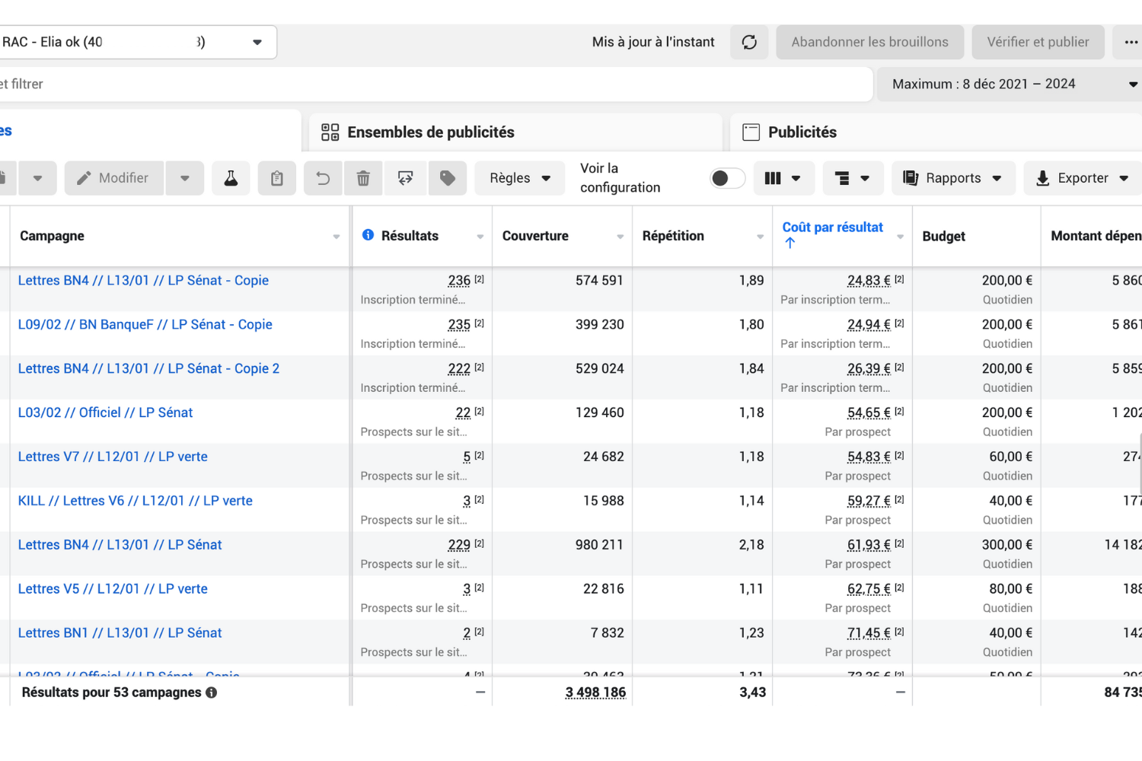Toggle the Voir la configuration switch
1142x761 pixels.
[727, 178]
